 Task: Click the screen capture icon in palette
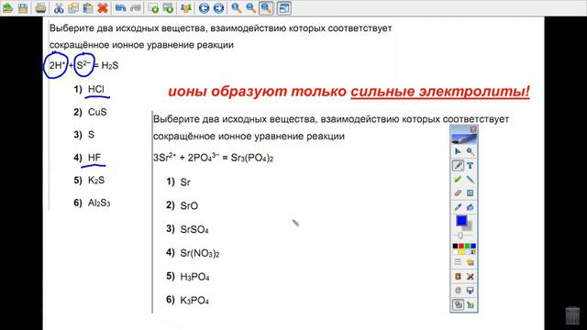tap(471, 291)
